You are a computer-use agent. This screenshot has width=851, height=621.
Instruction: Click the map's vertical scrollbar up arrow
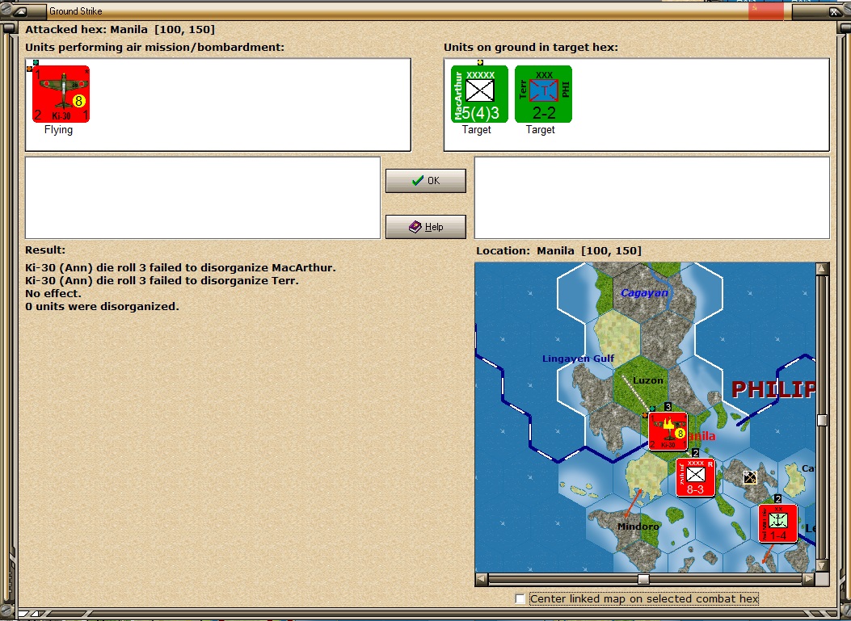click(x=822, y=268)
